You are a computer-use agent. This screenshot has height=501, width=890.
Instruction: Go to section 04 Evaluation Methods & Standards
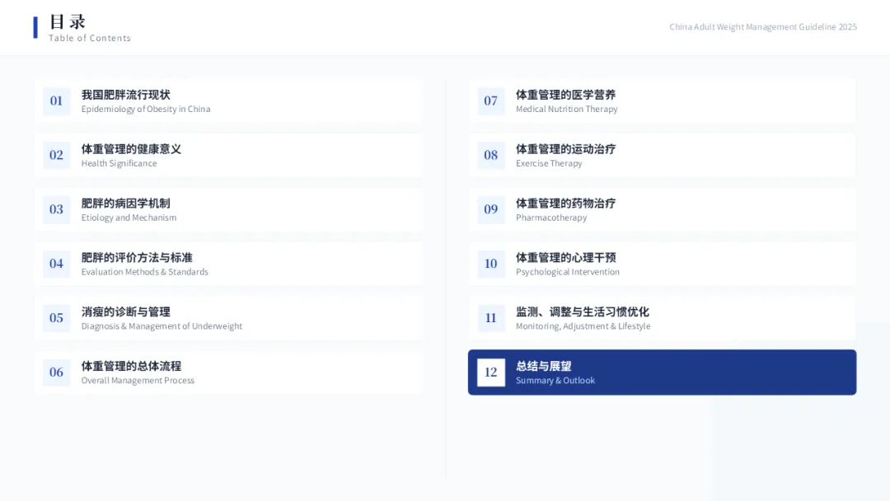pyautogui.click(x=228, y=264)
